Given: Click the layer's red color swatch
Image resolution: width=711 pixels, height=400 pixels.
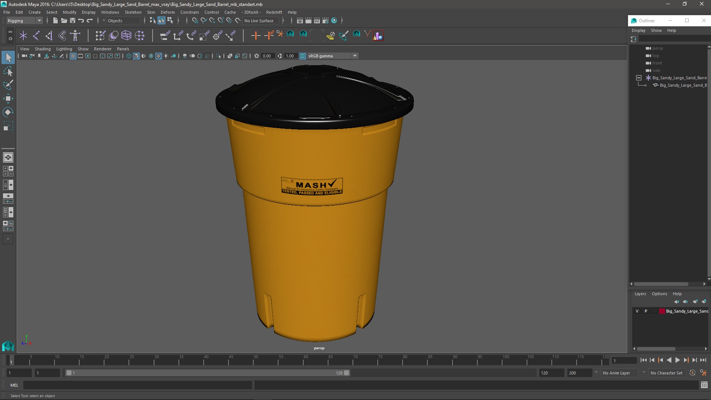Looking at the screenshot, I should 662,311.
